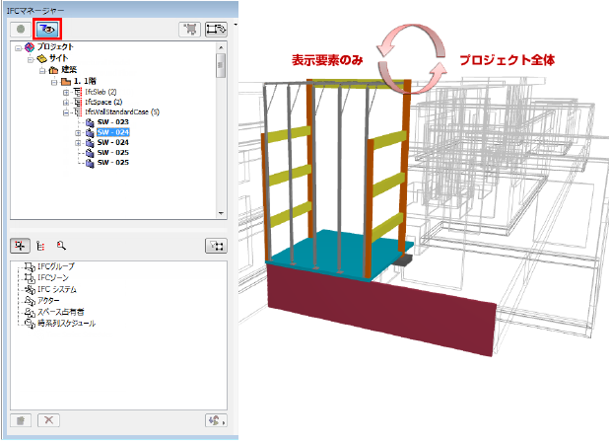Select the 時系列スケジュール label
The height and width of the screenshot is (444, 609).
tap(66, 324)
